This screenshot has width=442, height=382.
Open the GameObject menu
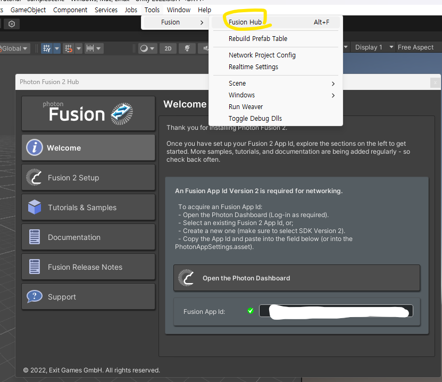(28, 10)
